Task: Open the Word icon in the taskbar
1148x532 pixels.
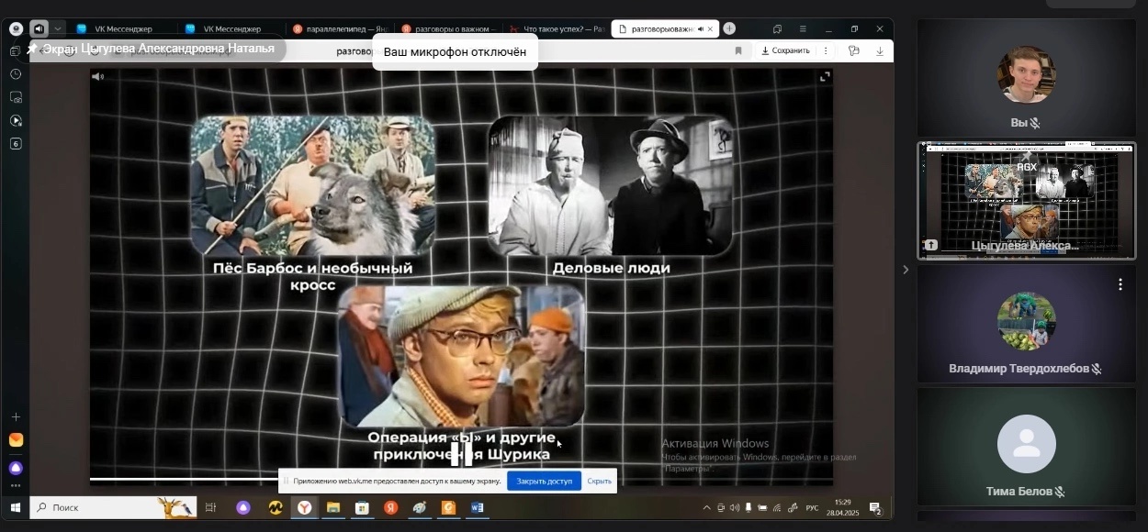Action: tap(478, 507)
